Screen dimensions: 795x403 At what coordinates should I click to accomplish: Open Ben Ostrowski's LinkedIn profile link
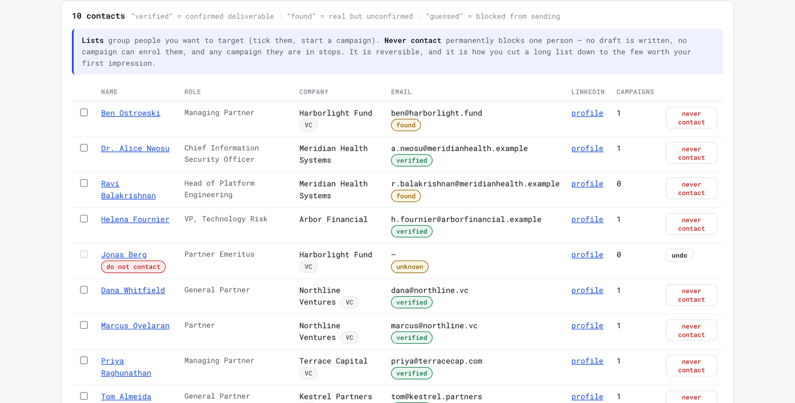point(587,113)
